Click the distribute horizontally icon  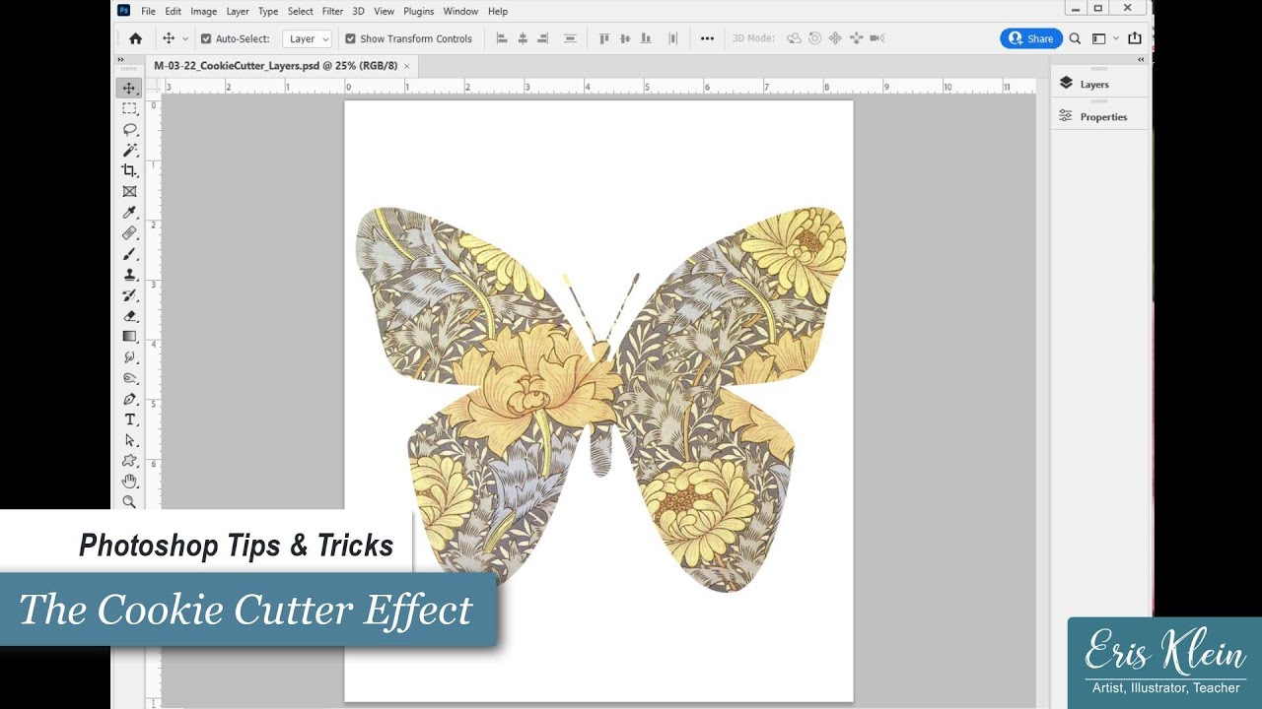click(x=673, y=38)
